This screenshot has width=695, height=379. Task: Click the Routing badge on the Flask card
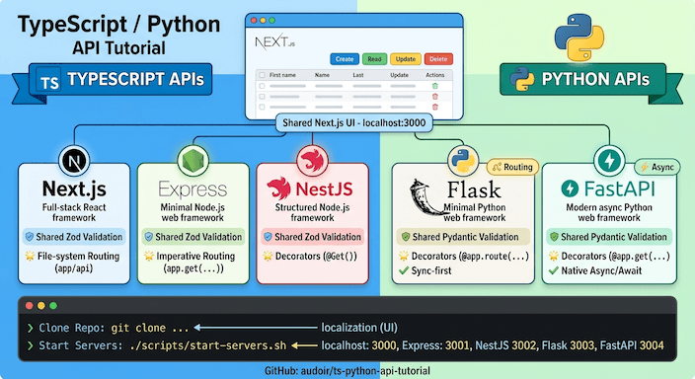point(512,167)
